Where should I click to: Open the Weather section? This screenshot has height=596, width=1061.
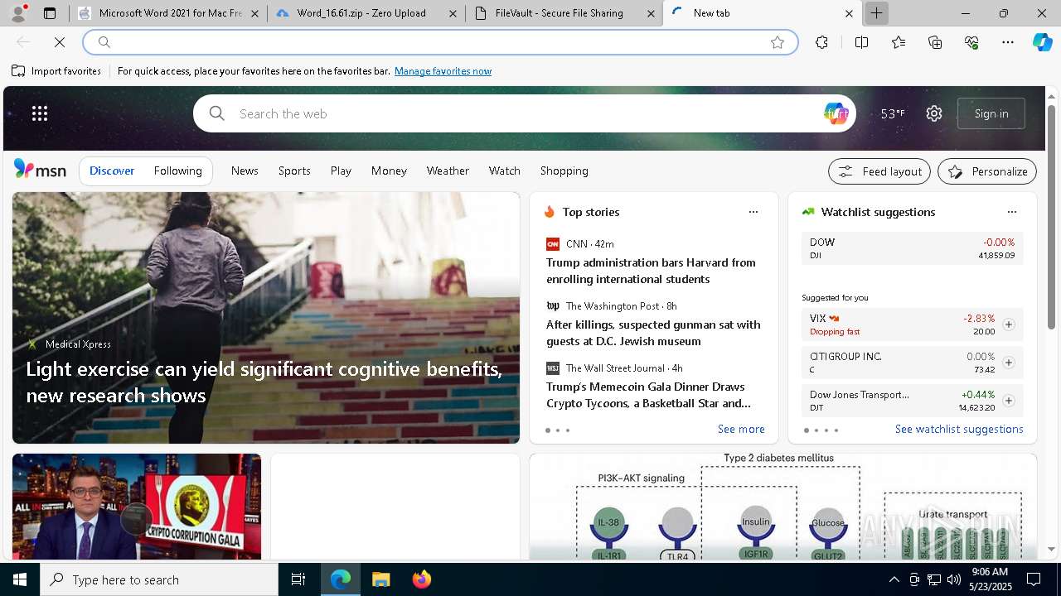[x=448, y=171]
